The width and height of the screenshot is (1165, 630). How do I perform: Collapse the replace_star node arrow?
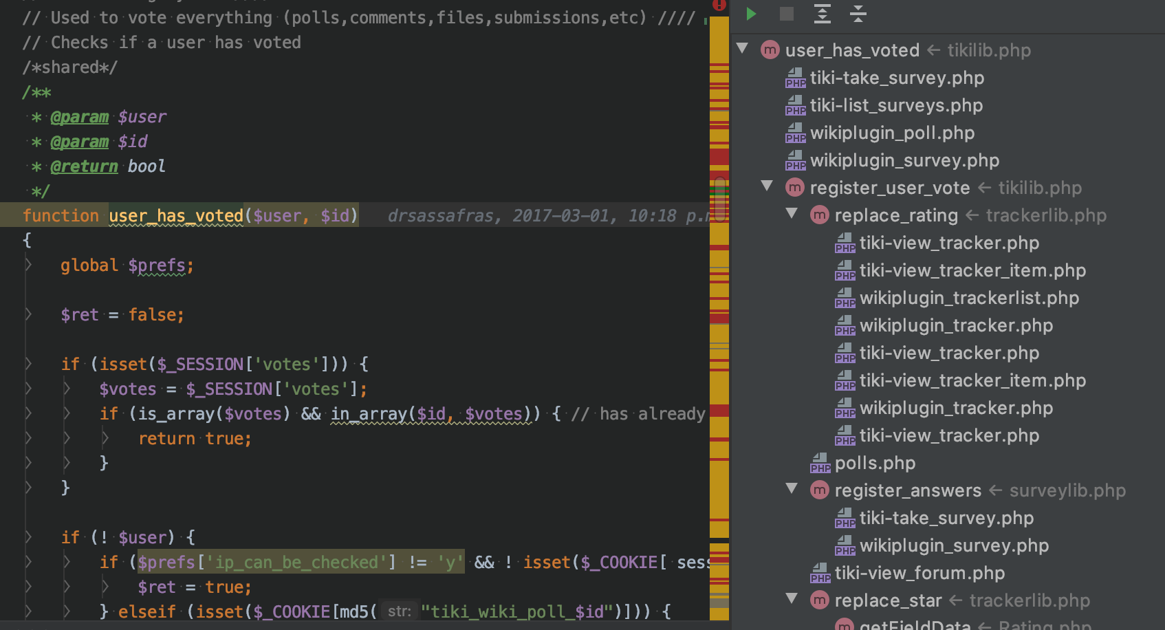pyautogui.click(x=792, y=598)
